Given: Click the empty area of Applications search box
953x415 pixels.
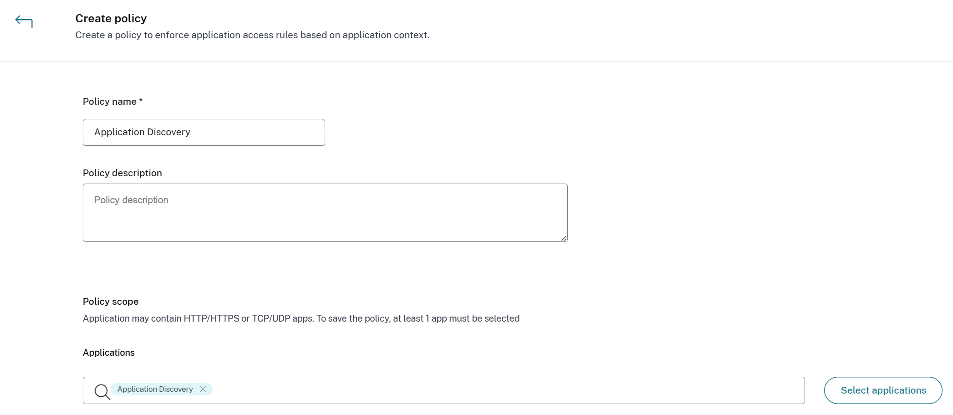Looking at the screenshot, I should click(501, 390).
